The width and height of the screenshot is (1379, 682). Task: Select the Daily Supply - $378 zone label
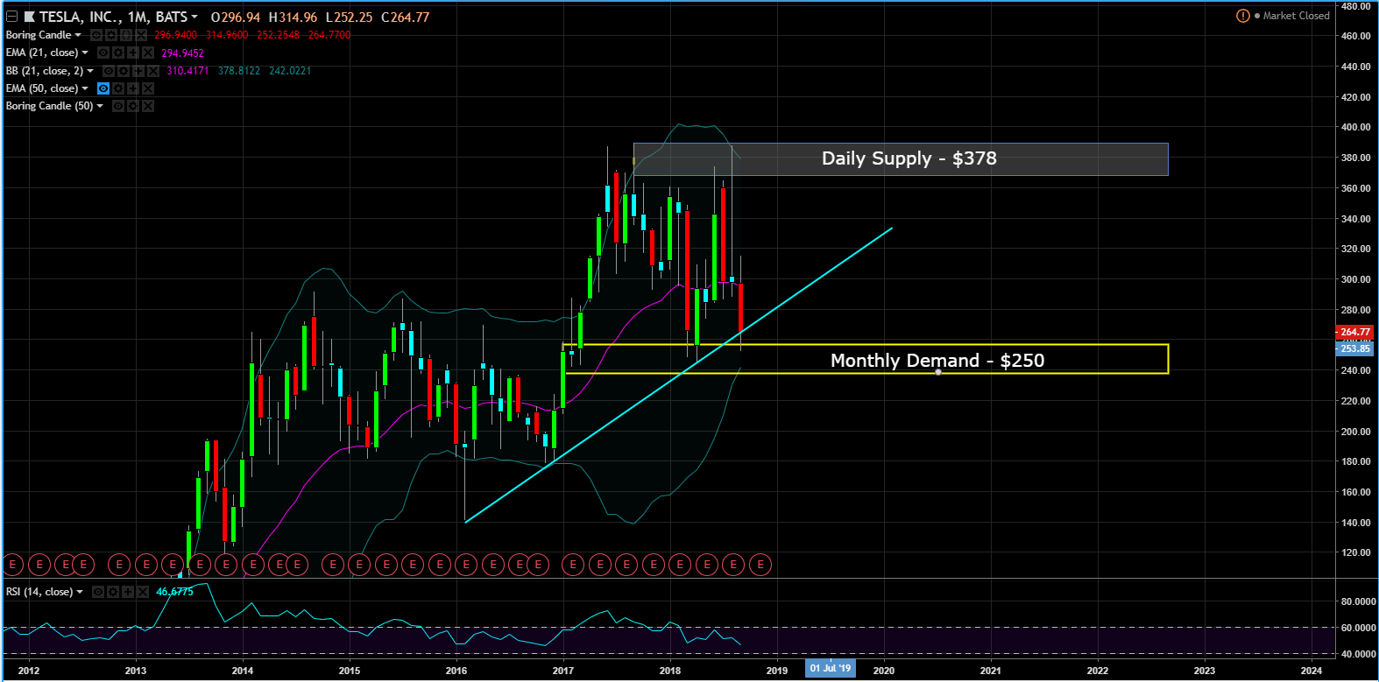909,158
